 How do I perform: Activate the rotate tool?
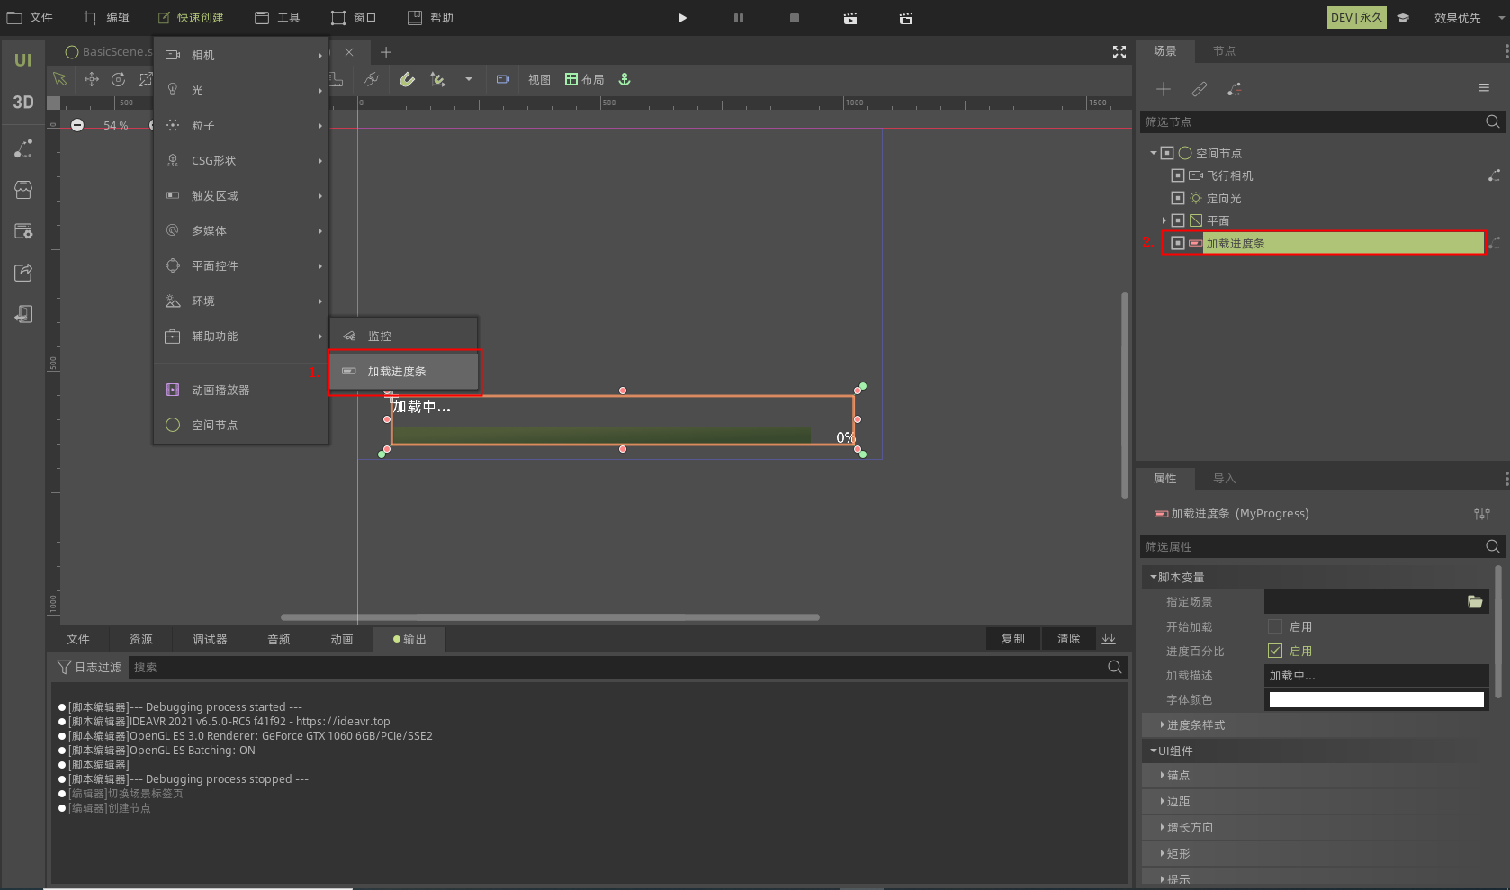tap(118, 79)
